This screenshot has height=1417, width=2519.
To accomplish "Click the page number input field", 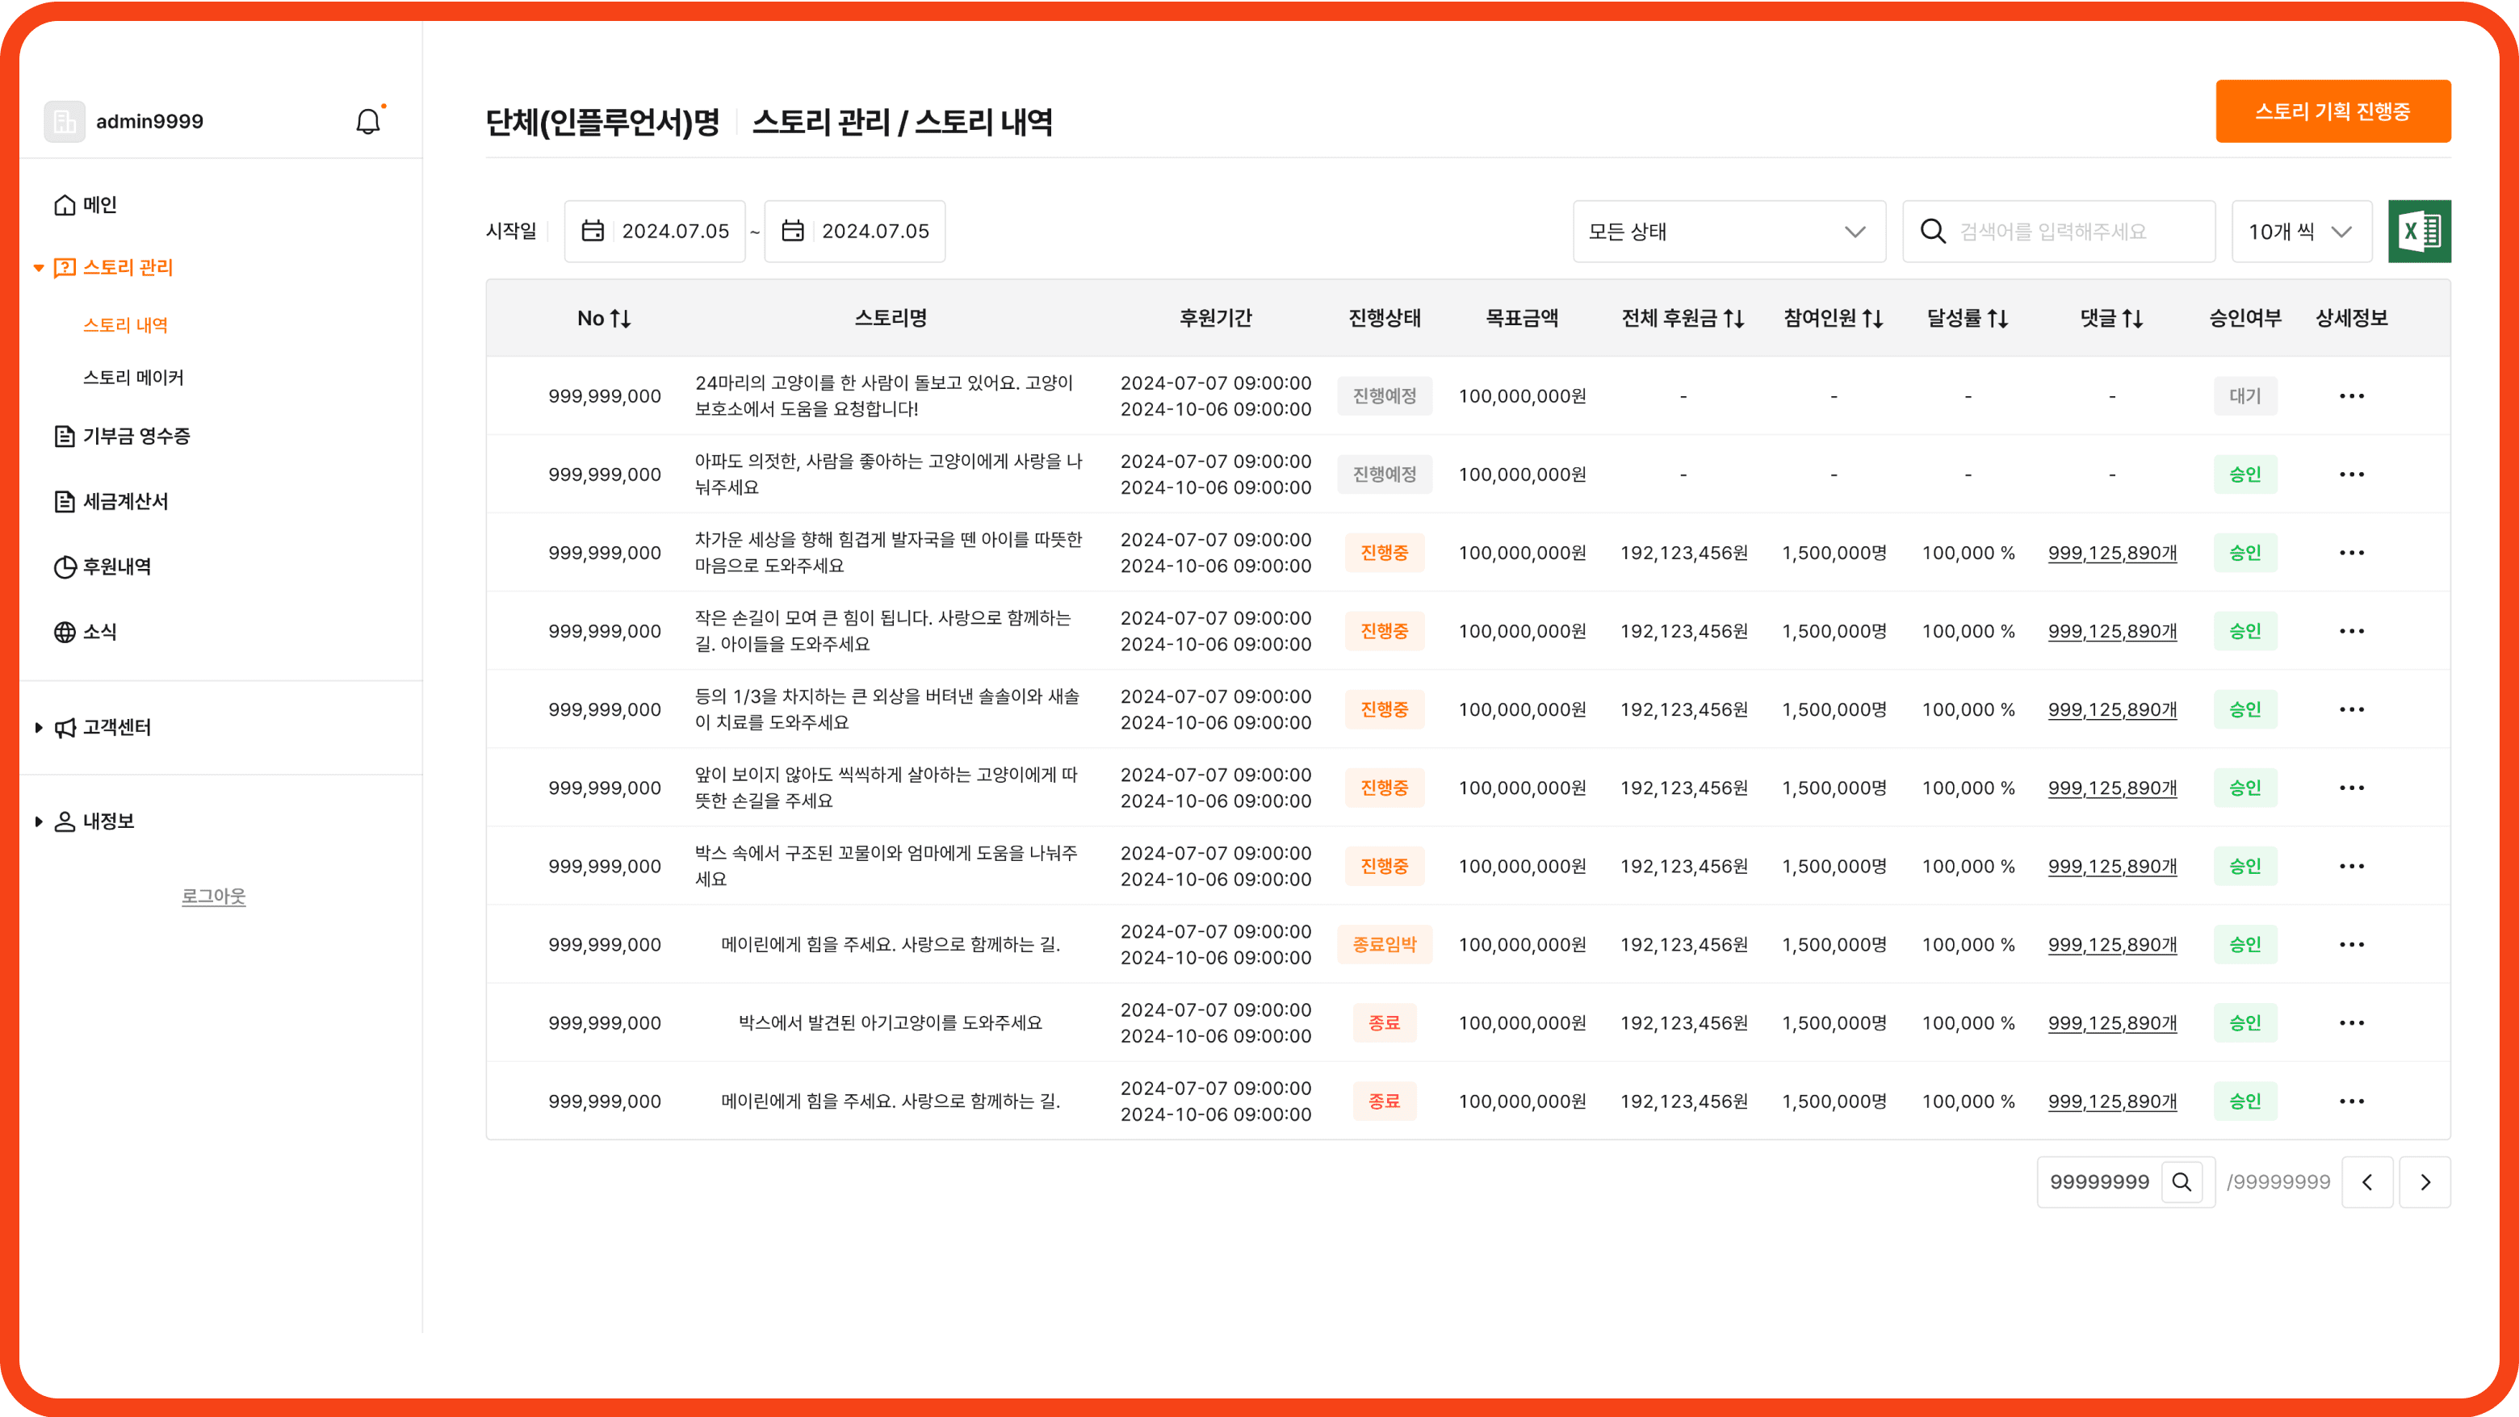I will point(2101,1181).
